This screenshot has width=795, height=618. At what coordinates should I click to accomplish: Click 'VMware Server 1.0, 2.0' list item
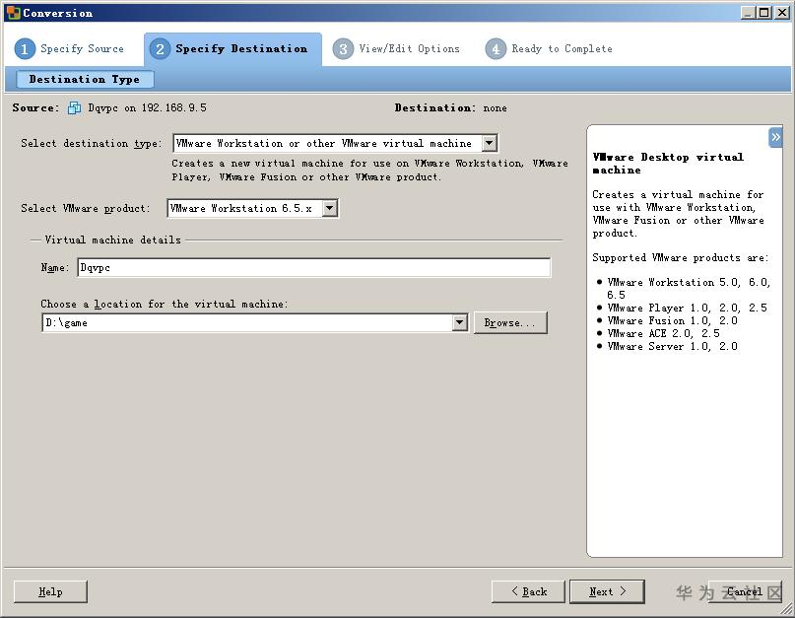[x=672, y=346]
